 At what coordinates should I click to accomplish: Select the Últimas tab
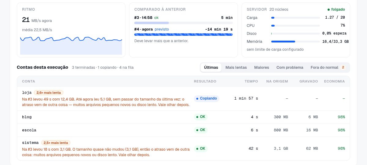pyautogui.click(x=211, y=68)
